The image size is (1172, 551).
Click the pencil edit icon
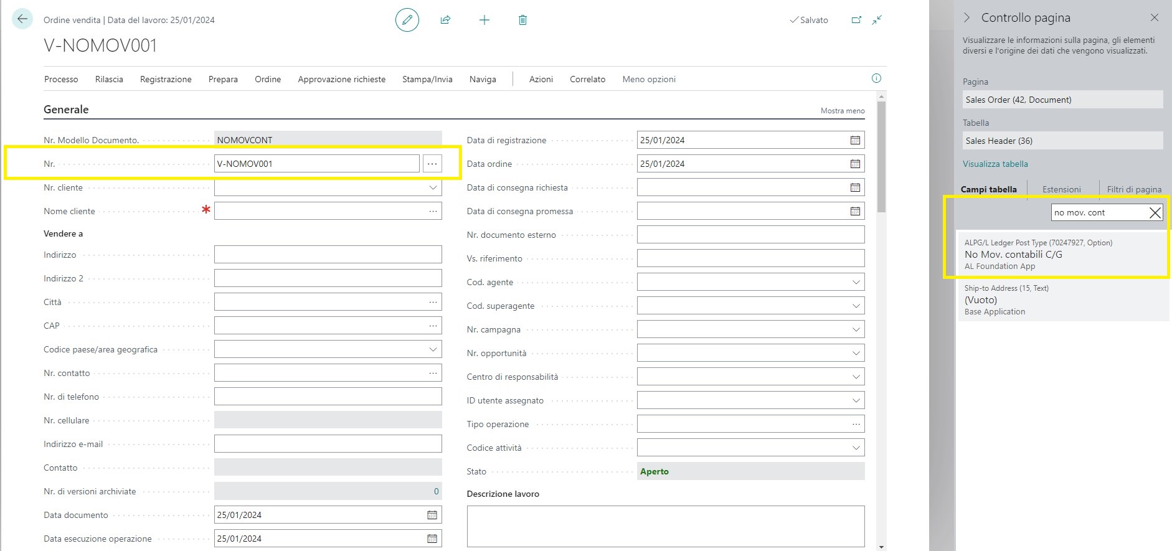pos(407,20)
